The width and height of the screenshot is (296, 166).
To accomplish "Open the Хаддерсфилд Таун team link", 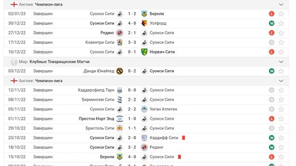I will point(96,90).
